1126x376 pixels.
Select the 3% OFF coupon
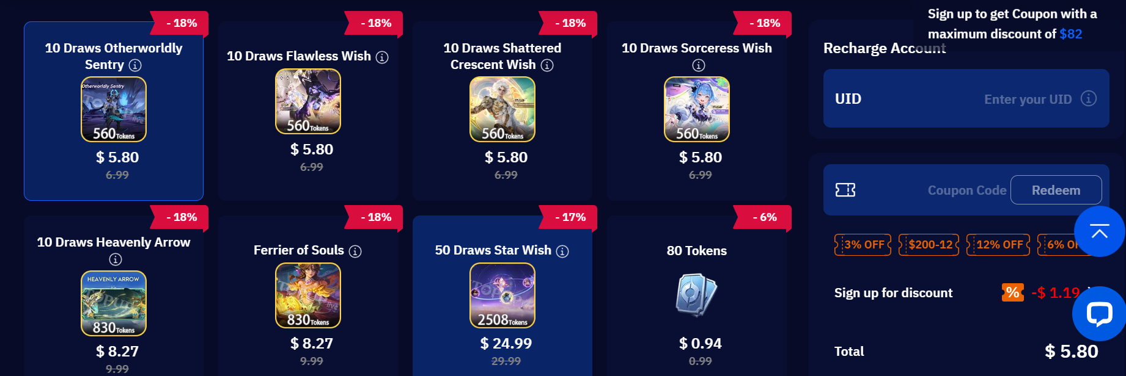(x=863, y=245)
